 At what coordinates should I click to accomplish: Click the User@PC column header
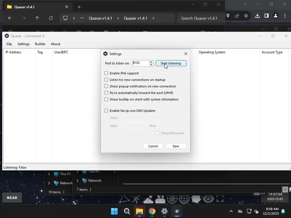click(x=77, y=52)
